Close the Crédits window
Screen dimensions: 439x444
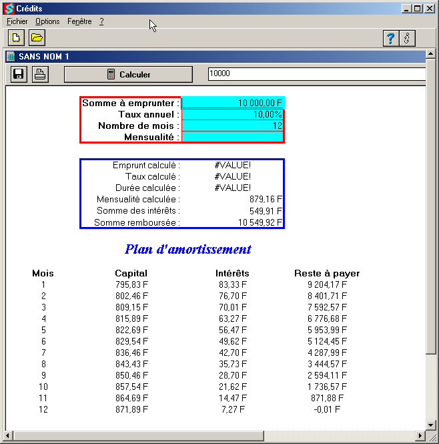point(430,9)
